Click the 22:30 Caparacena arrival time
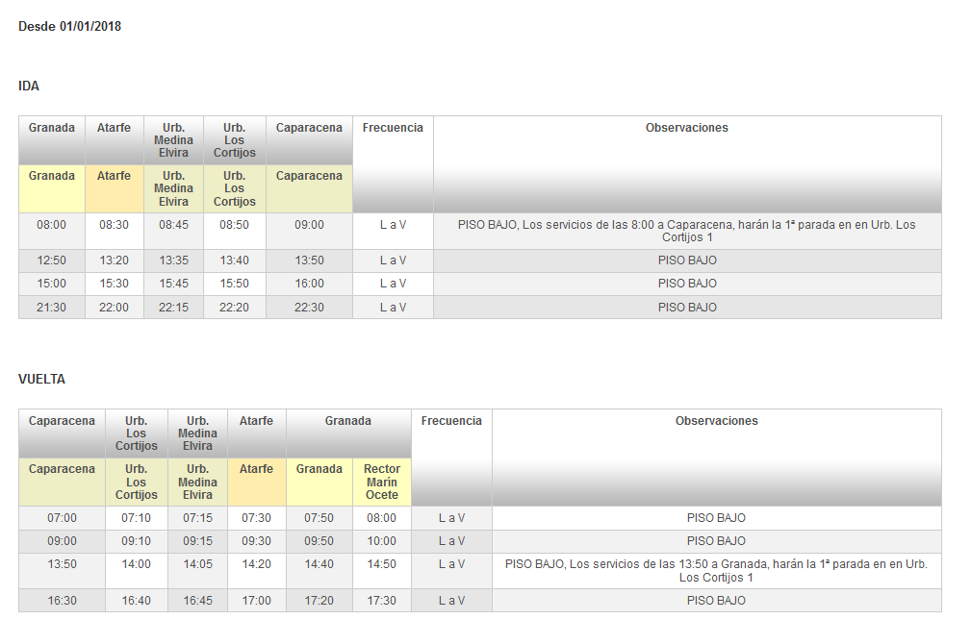Screen dimensions: 971x620 (x=309, y=308)
